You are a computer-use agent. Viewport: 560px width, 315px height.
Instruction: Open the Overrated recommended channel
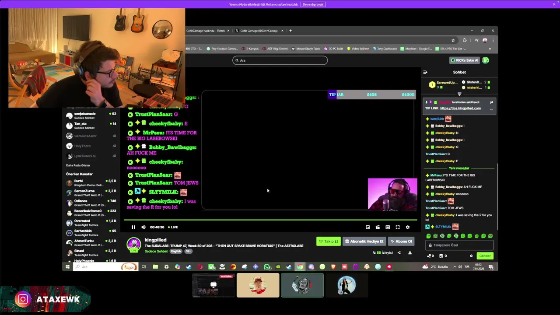tap(91, 223)
